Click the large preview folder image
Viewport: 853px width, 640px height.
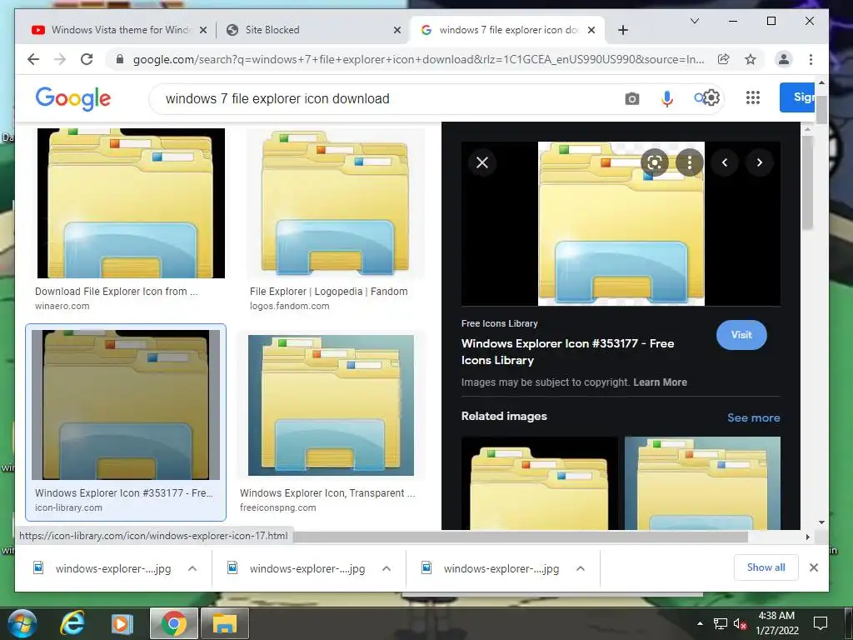(621, 223)
